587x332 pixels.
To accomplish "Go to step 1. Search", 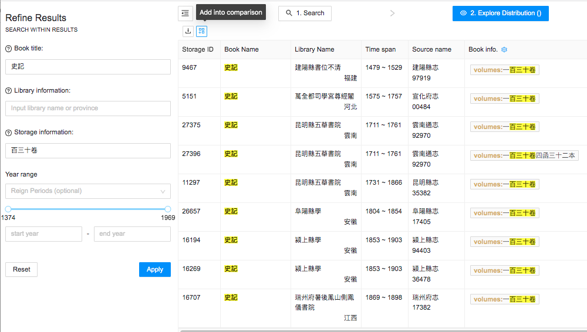I will point(305,13).
